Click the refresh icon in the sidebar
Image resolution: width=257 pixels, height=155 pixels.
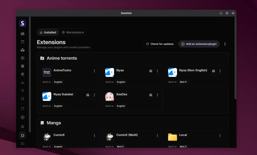(x=23, y=108)
